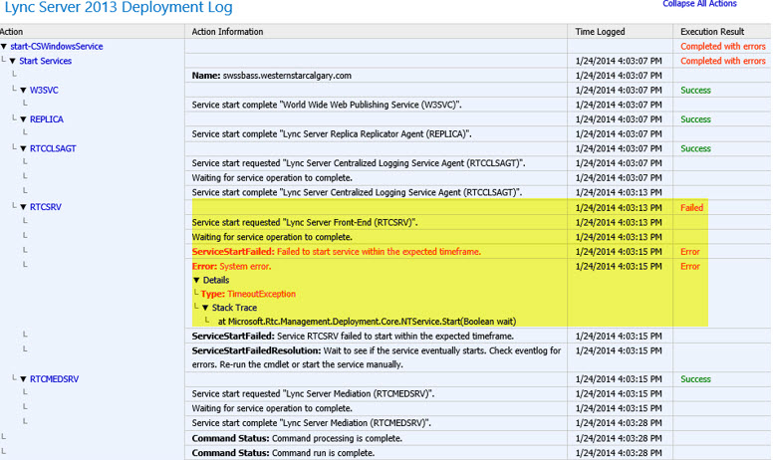Click the Replica Replicator Agent start complete message
773x460 pixels.
332,134
